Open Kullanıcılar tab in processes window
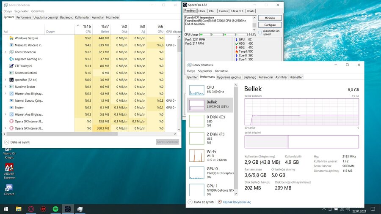This screenshot has width=381, height=214. (82, 17)
